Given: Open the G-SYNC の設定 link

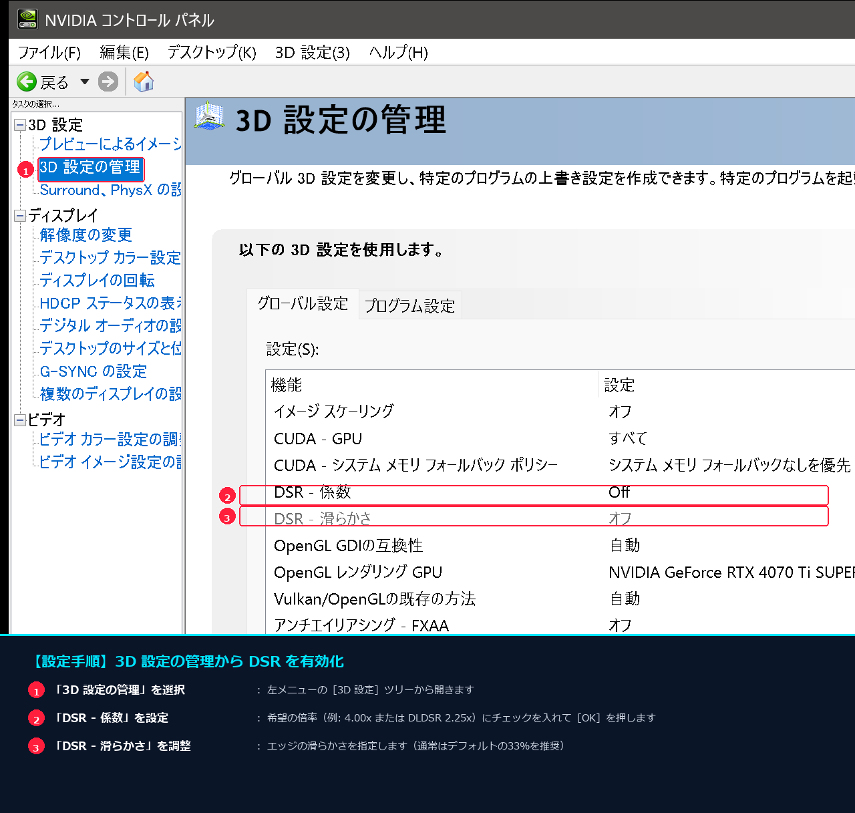Looking at the screenshot, I should tap(94, 371).
